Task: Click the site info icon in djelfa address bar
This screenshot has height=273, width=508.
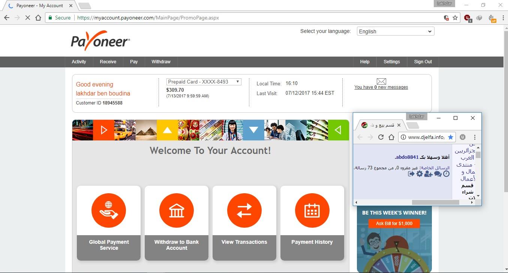Action: tap(403, 137)
